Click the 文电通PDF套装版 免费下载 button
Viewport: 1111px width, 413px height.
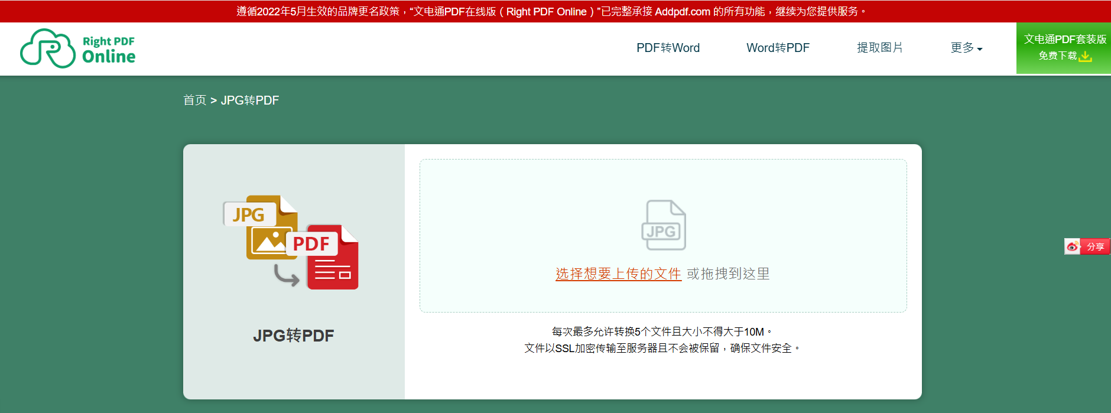pos(1064,48)
